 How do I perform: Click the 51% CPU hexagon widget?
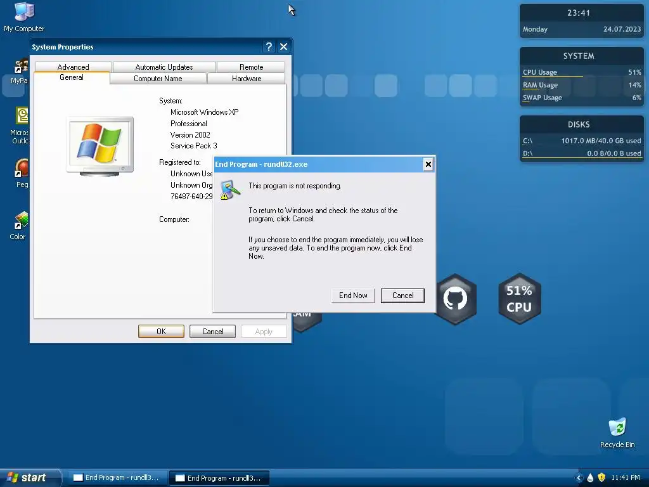coord(520,299)
